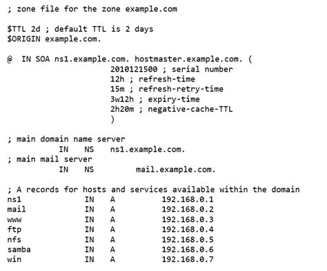Click the serial number 2010121500
The height and width of the screenshot is (271, 327).
click(134, 69)
